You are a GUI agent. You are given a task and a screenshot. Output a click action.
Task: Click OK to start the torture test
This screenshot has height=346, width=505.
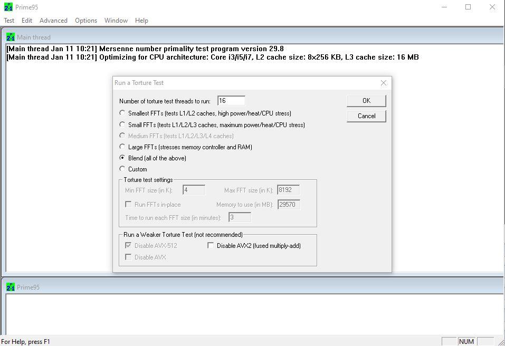[367, 101]
